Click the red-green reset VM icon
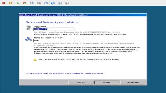Viewport: 166px width, 93px height. coord(25,3)
